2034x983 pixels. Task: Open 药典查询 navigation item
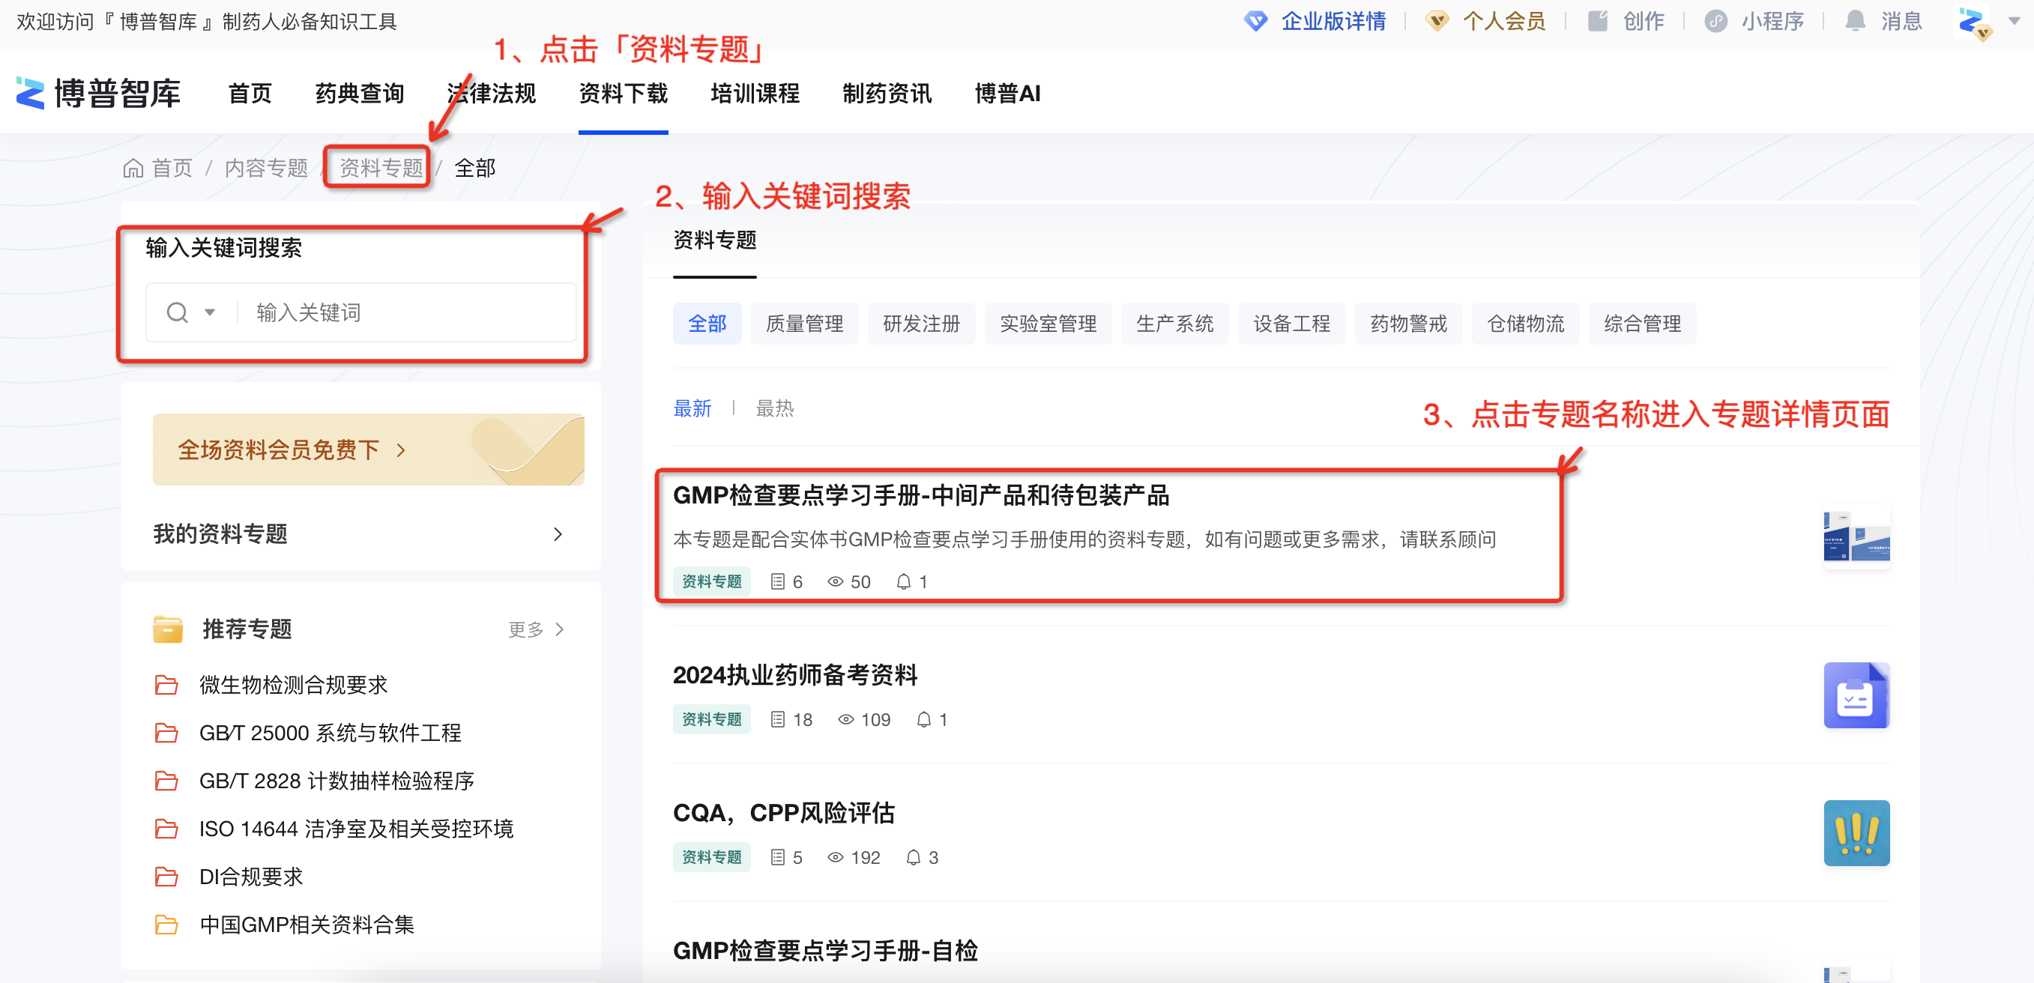click(359, 94)
